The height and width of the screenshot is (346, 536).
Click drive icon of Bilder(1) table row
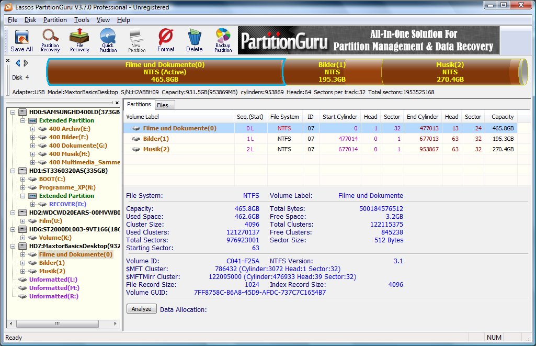click(x=136, y=139)
